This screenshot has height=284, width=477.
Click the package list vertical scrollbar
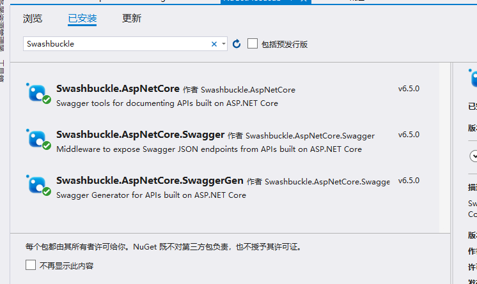(x=444, y=147)
